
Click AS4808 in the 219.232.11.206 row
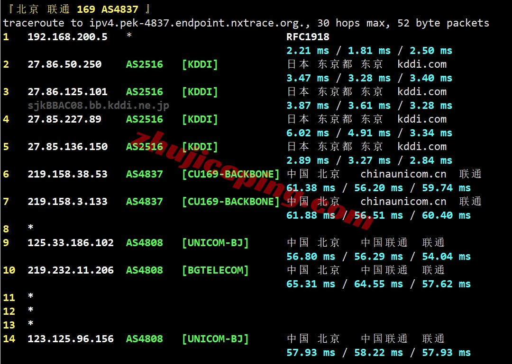click(144, 270)
